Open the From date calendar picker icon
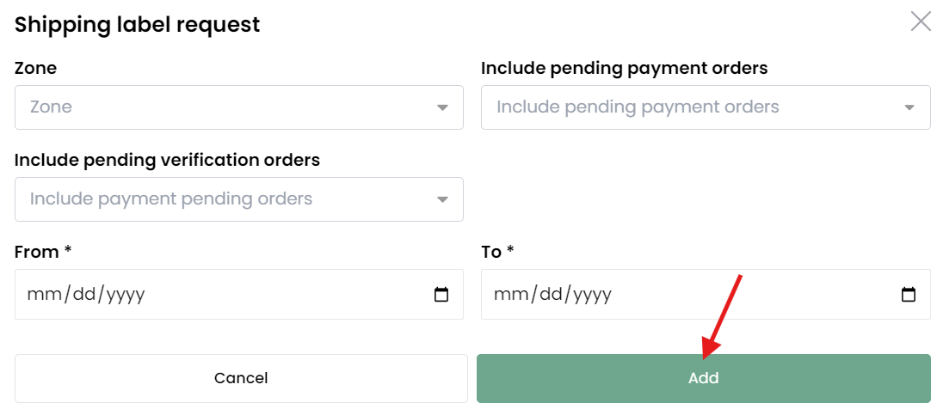 click(x=441, y=294)
